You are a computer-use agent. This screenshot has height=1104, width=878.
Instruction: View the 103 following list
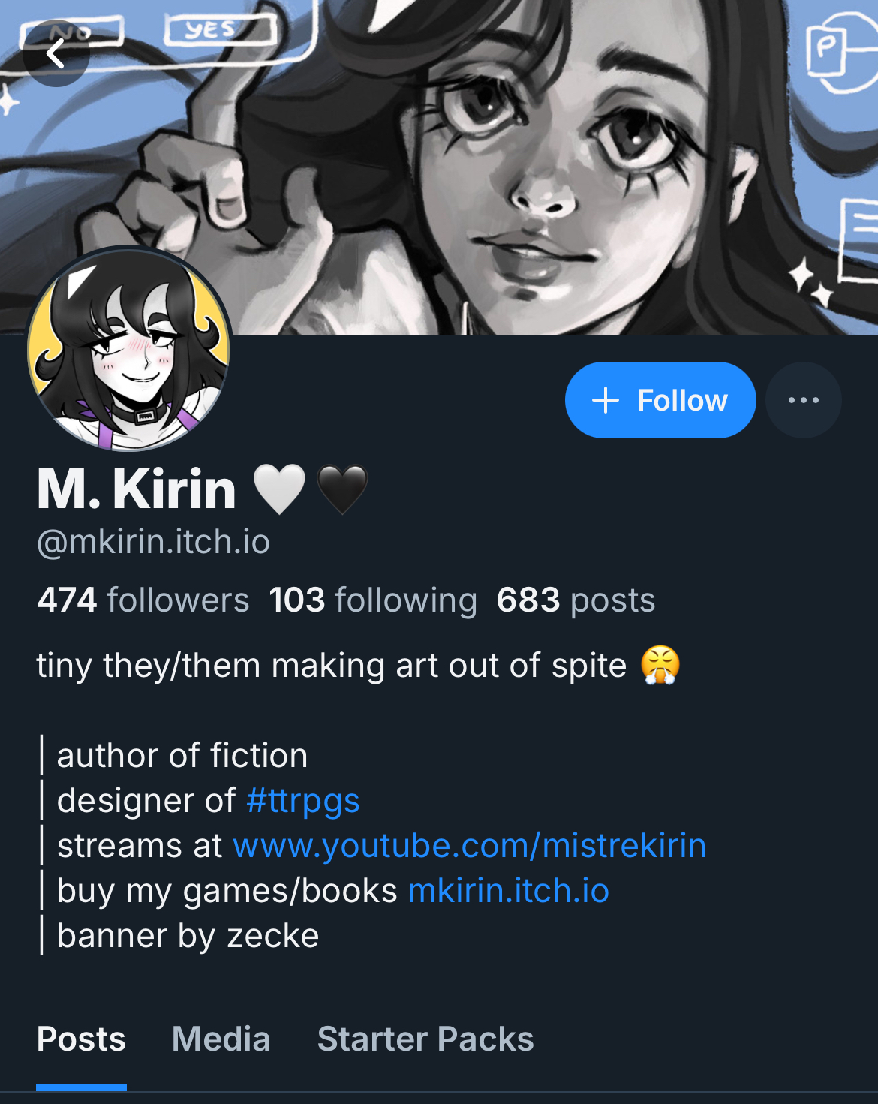[x=373, y=600]
